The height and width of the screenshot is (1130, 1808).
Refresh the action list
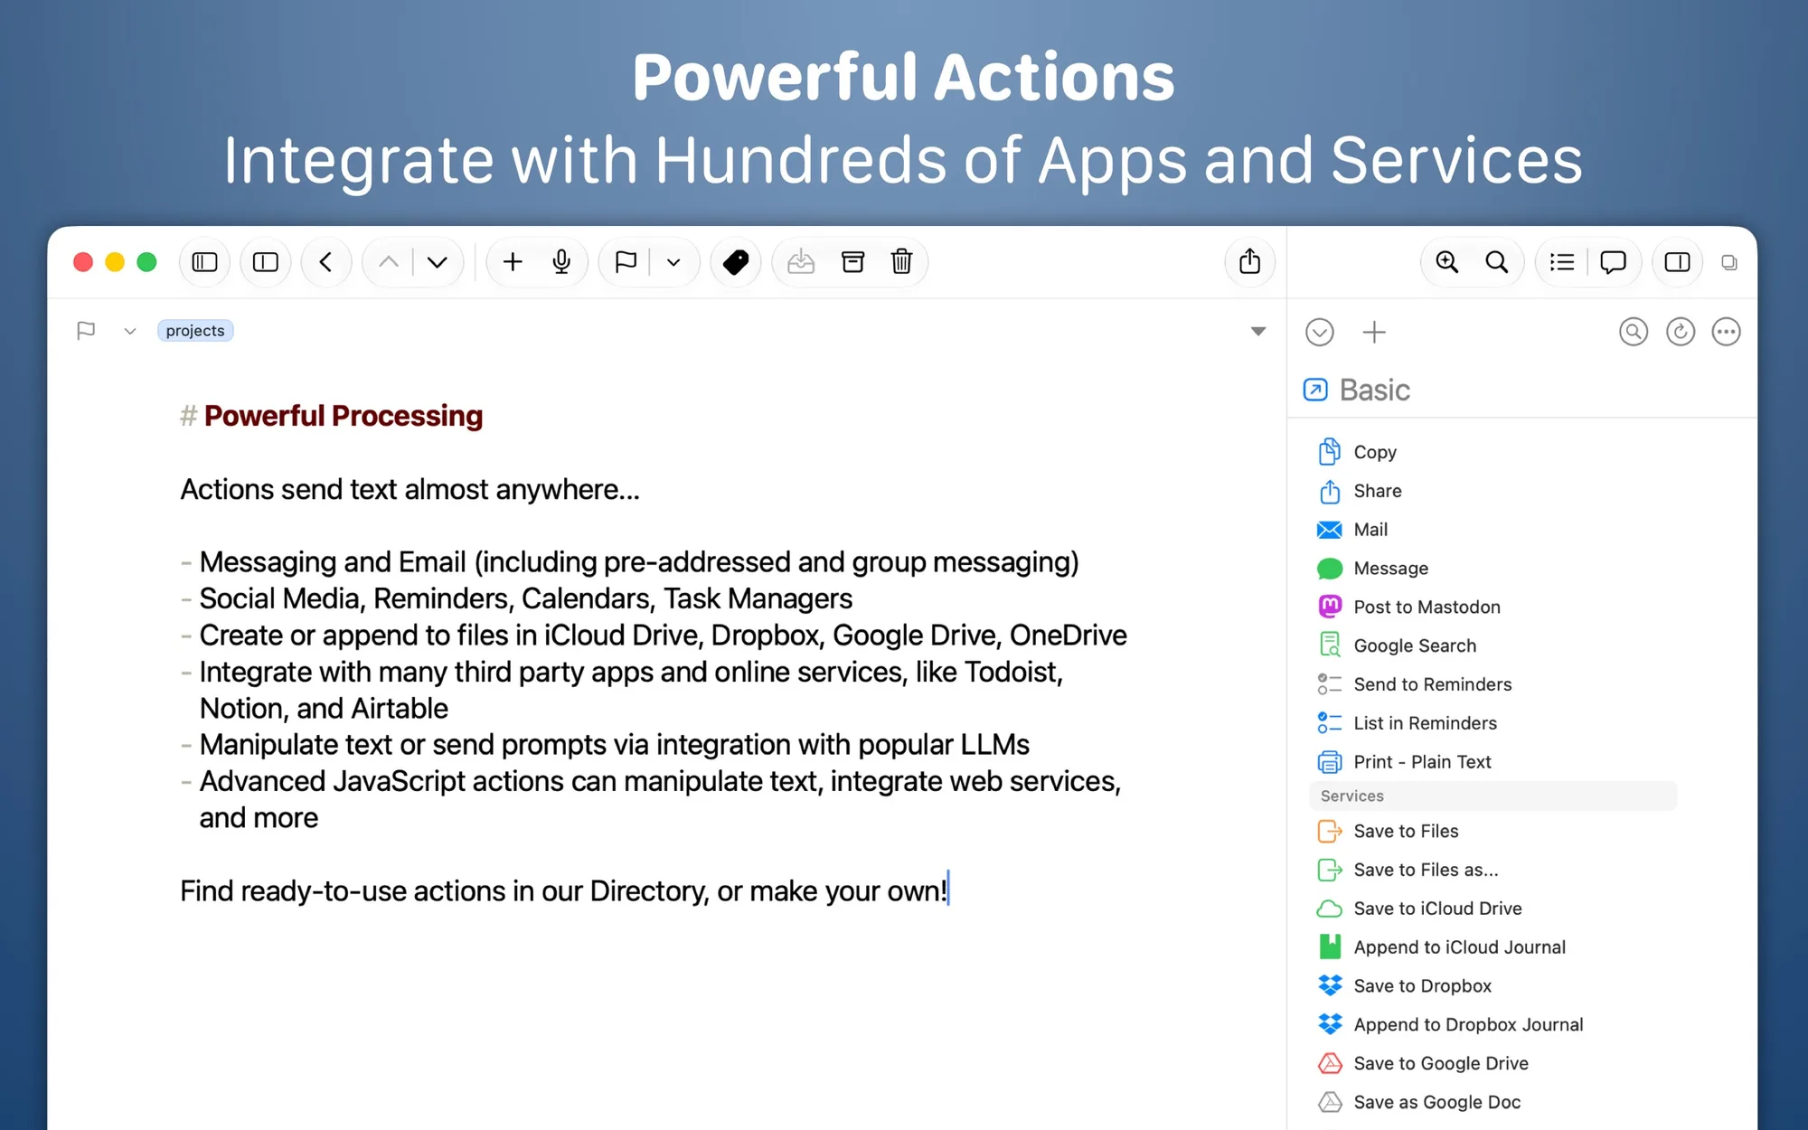coord(1681,333)
